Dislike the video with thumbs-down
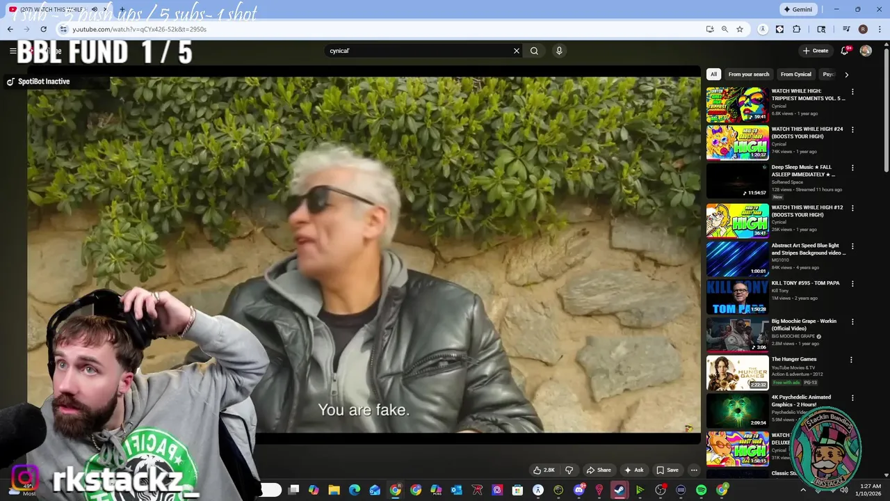 click(x=569, y=470)
